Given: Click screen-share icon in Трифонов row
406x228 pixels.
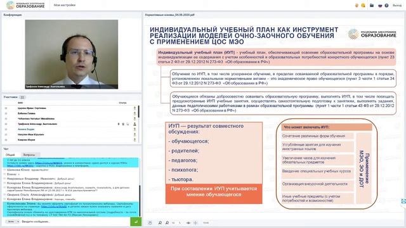Looking at the screenshot, I should tap(128, 124).
